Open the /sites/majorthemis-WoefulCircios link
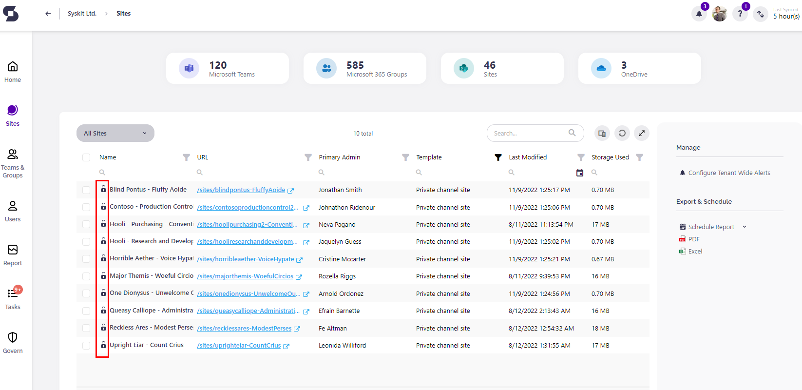The image size is (802, 390). point(245,276)
